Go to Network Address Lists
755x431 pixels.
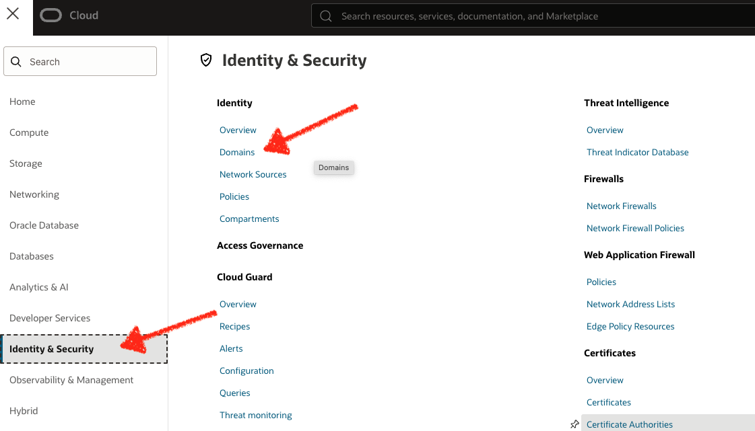(630, 304)
